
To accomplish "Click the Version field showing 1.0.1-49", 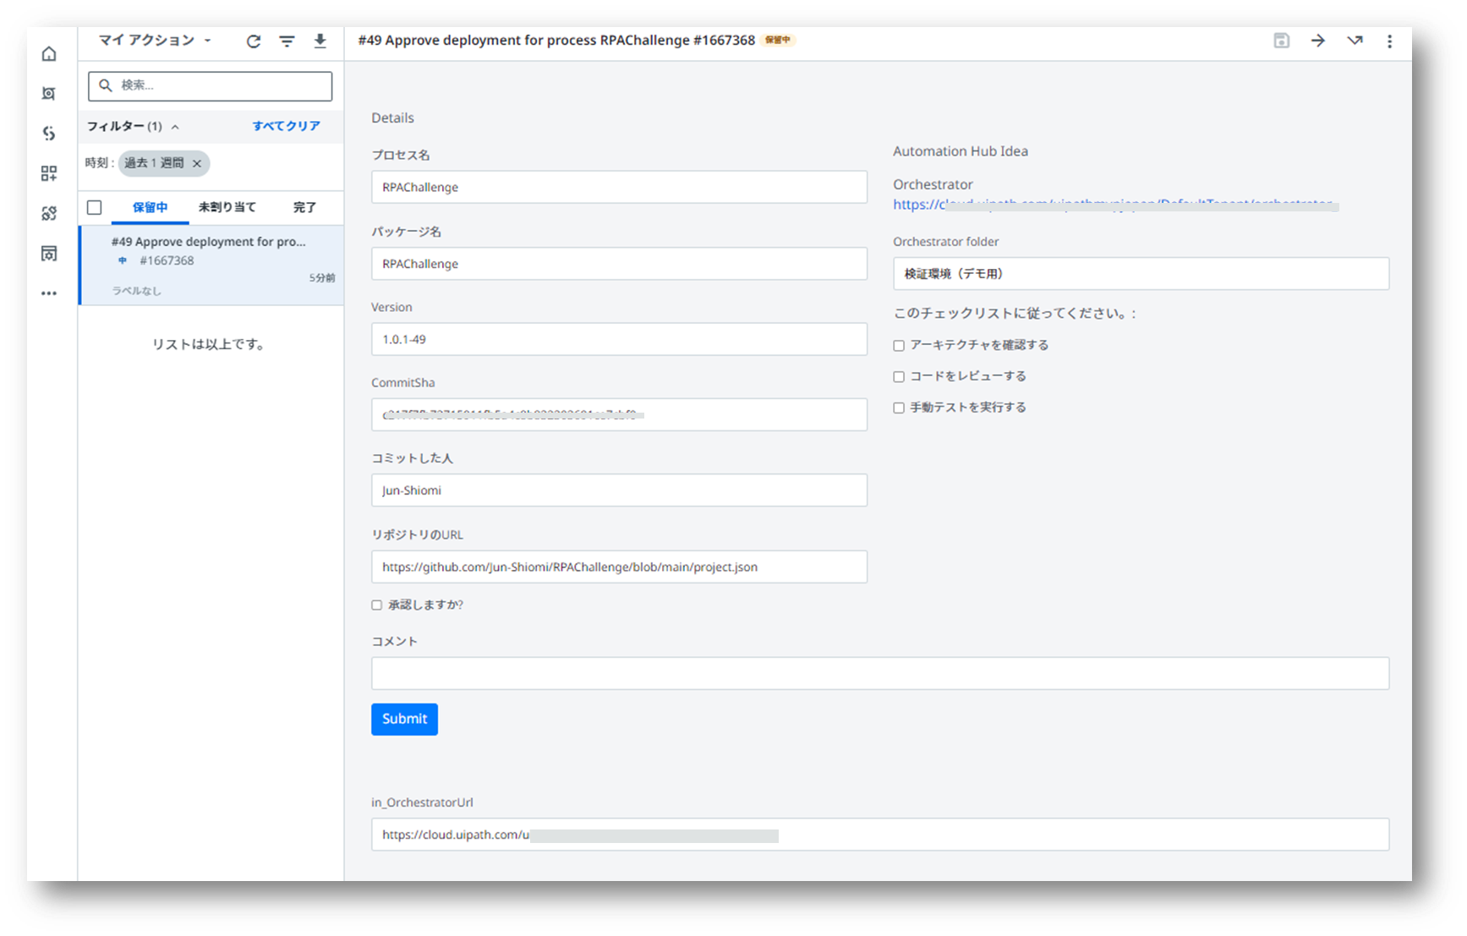I will pos(619,340).
